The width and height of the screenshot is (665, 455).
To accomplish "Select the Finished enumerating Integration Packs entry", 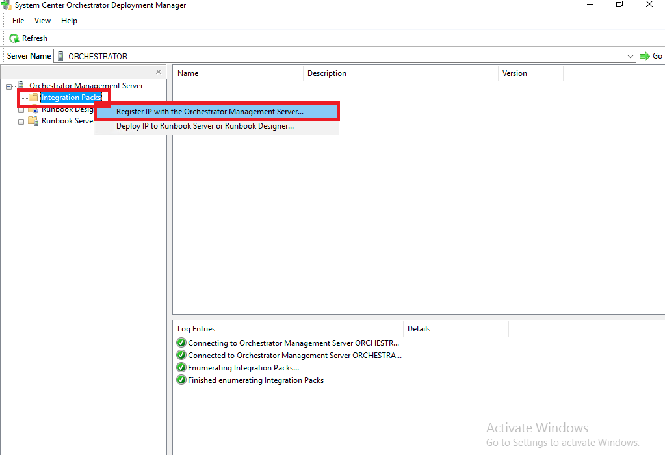I will tap(255, 380).
